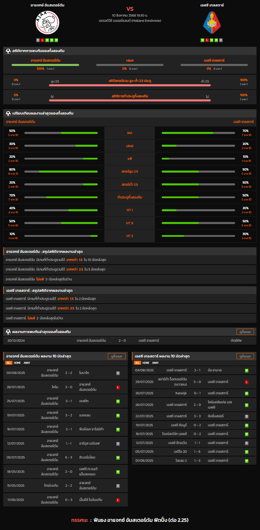Viewport: 260px width, 530px height.
Task: Click the Ajax Amsterdam club logo
Action: (47, 23)
